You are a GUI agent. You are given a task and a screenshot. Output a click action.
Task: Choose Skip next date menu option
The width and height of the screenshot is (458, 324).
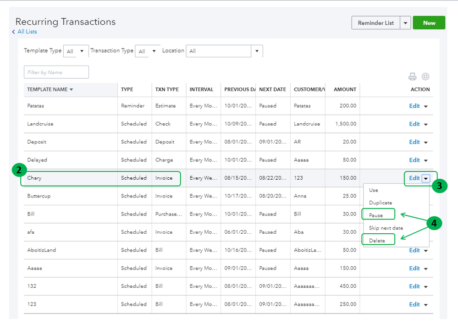pyautogui.click(x=386, y=228)
